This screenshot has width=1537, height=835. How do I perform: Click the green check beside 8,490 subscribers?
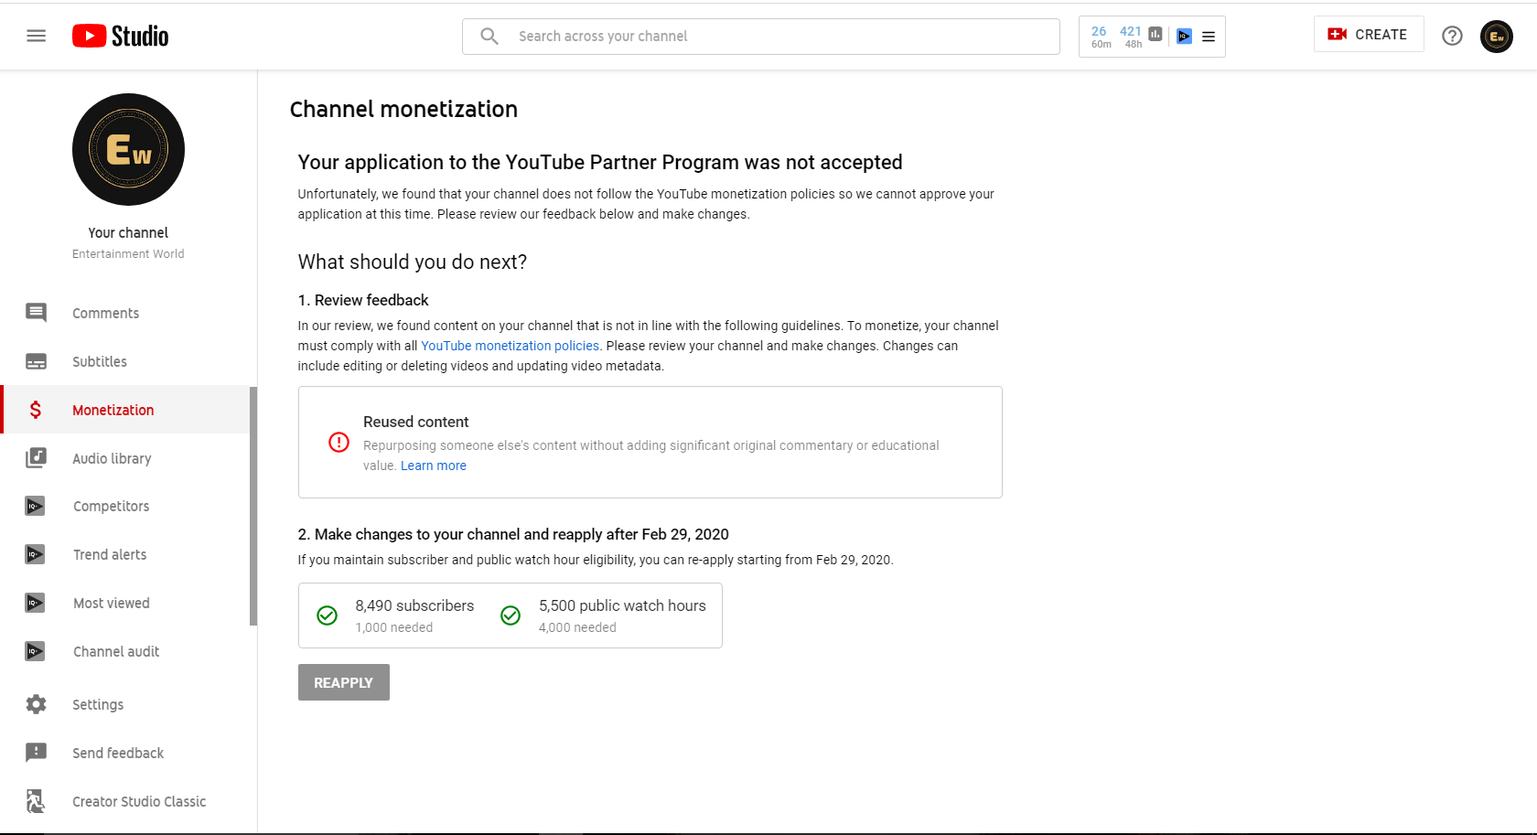point(327,616)
